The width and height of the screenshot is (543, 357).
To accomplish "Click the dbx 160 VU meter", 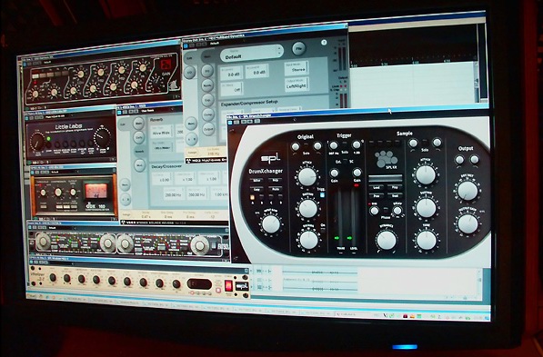I will tap(96, 191).
